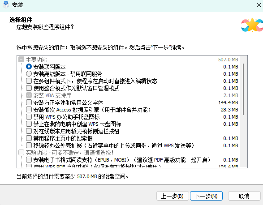
Task: Close the 安装 installer window
Action: 259,5
